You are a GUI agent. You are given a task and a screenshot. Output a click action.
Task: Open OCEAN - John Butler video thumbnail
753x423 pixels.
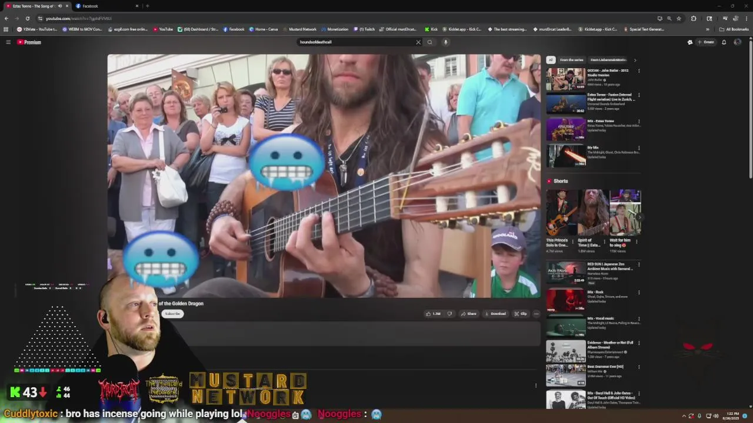566,79
